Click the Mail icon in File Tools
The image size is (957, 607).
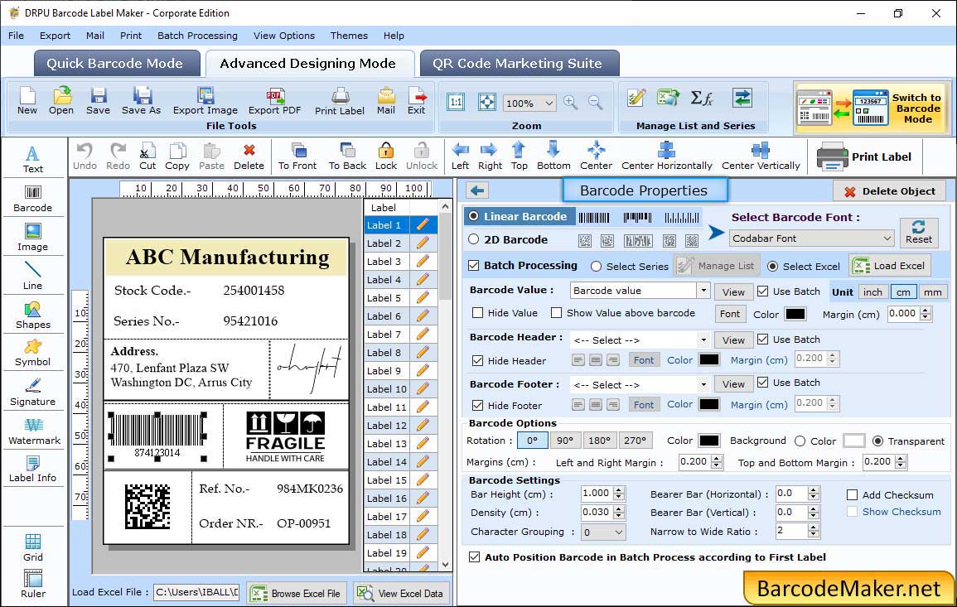click(386, 101)
